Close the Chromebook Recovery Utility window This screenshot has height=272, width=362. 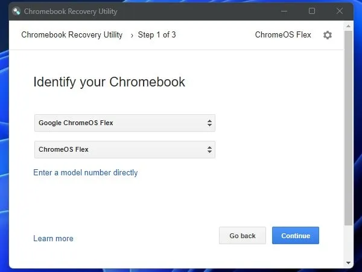tap(339, 11)
